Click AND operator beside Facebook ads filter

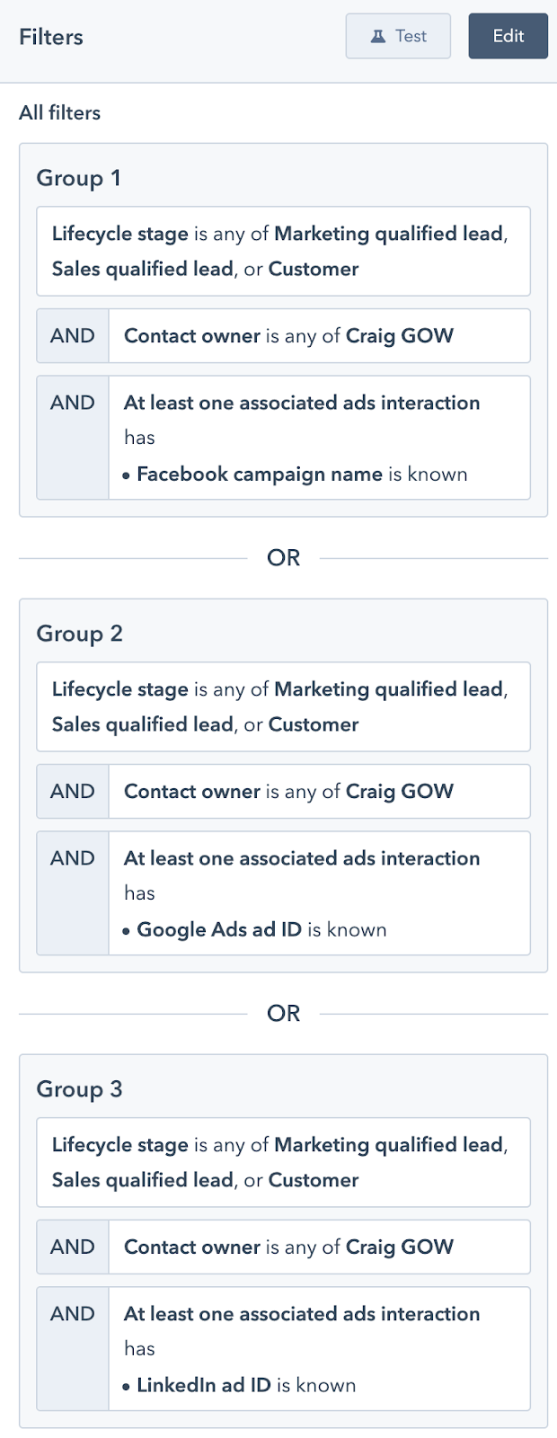click(x=73, y=403)
